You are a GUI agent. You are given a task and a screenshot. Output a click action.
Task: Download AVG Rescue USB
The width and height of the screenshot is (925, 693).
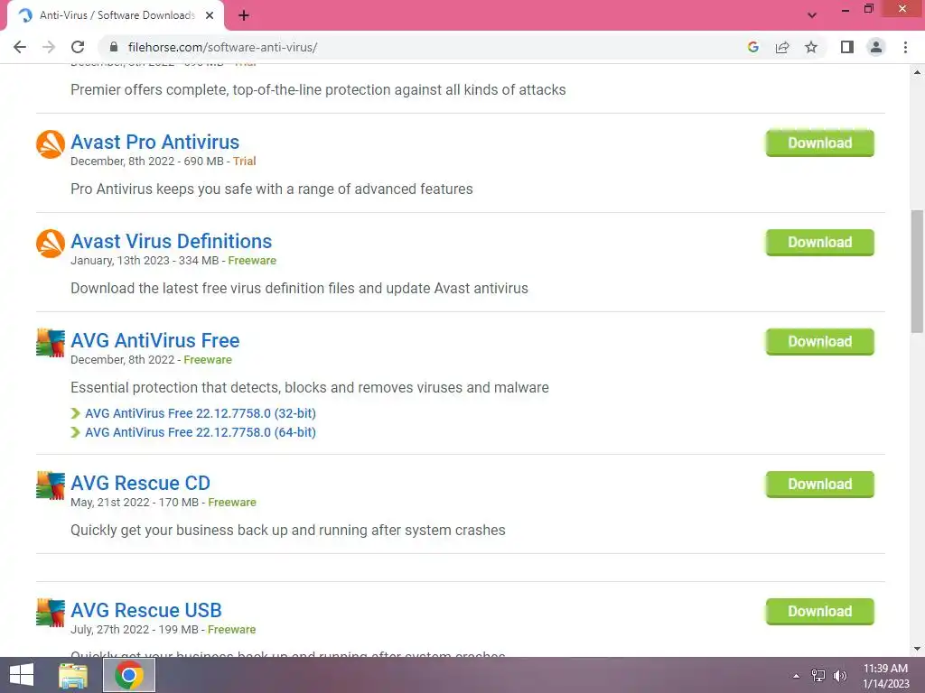coord(819,612)
